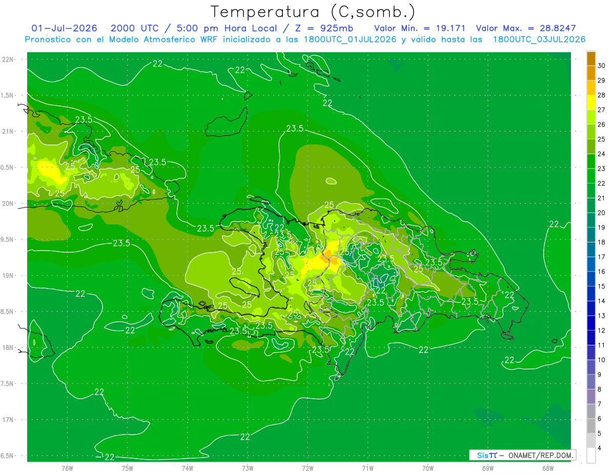Click the 68W longitude axis label
615x475 pixels.
[x=547, y=468]
